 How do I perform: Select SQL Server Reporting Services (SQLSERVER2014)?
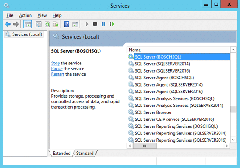tap(179, 133)
